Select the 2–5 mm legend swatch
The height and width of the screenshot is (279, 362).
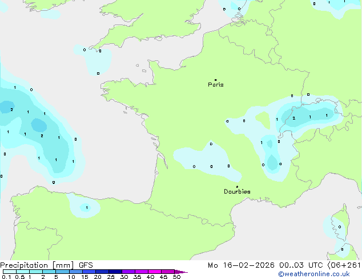(x=49, y=272)
